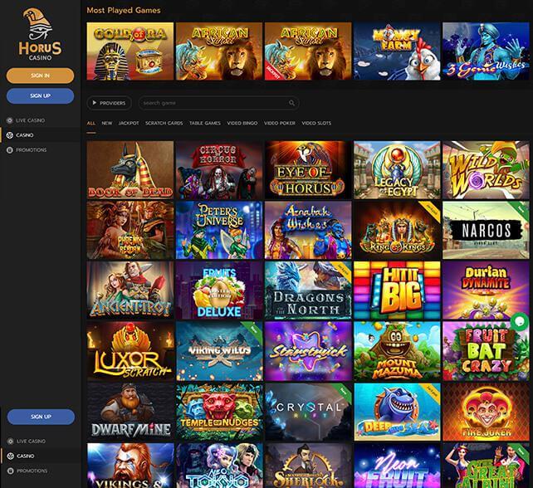Open Neo Tokyo game

tap(219, 466)
